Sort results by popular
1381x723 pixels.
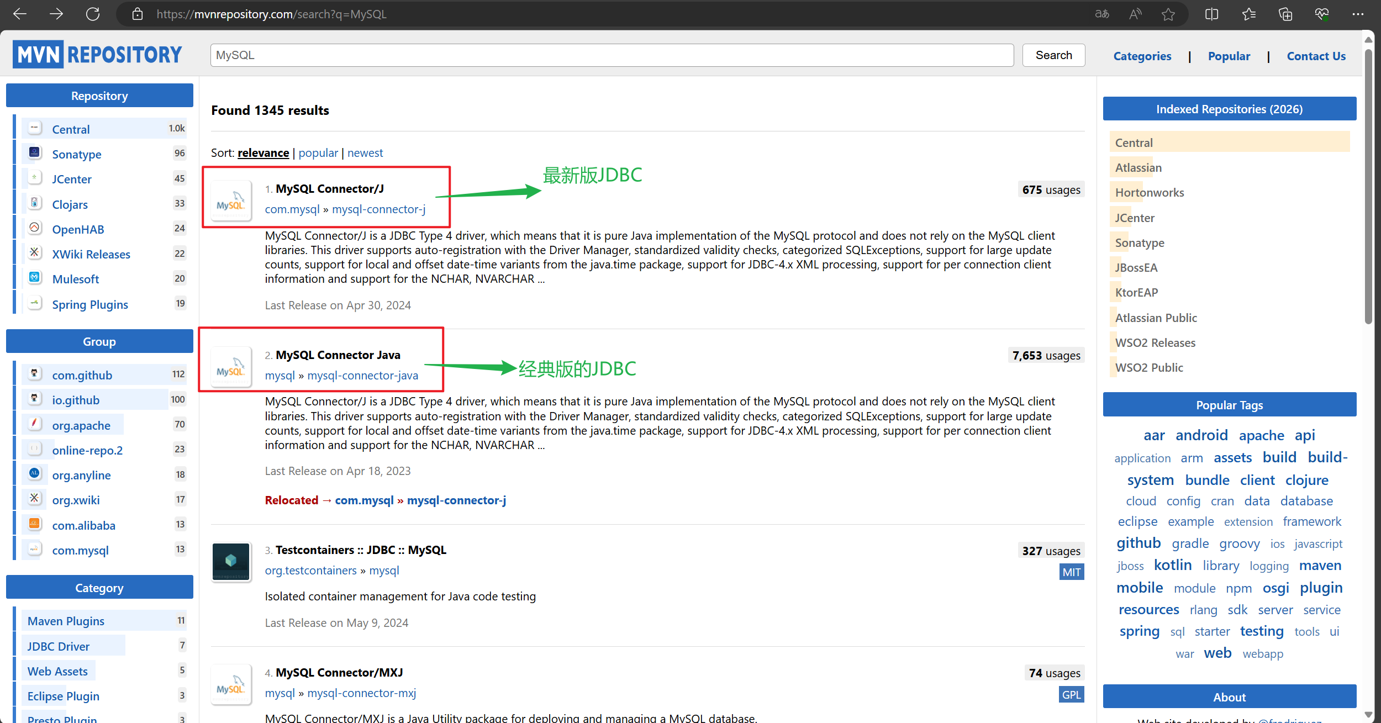click(x=318, y=153)
